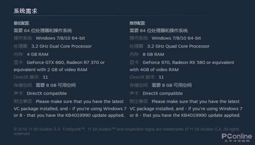This screenshot has height=145, width=255.
Task: Select the 推荐配置 column label
Action: click(x=137, y=23)
